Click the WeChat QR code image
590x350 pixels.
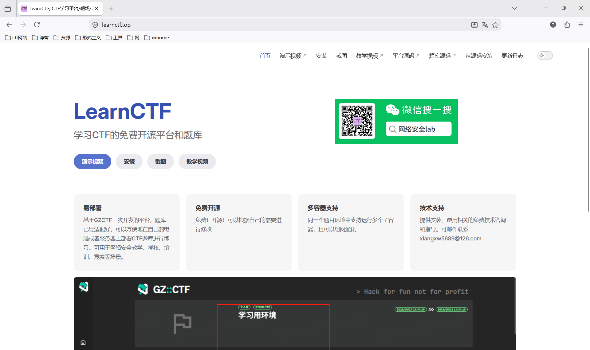click(357, 121)
